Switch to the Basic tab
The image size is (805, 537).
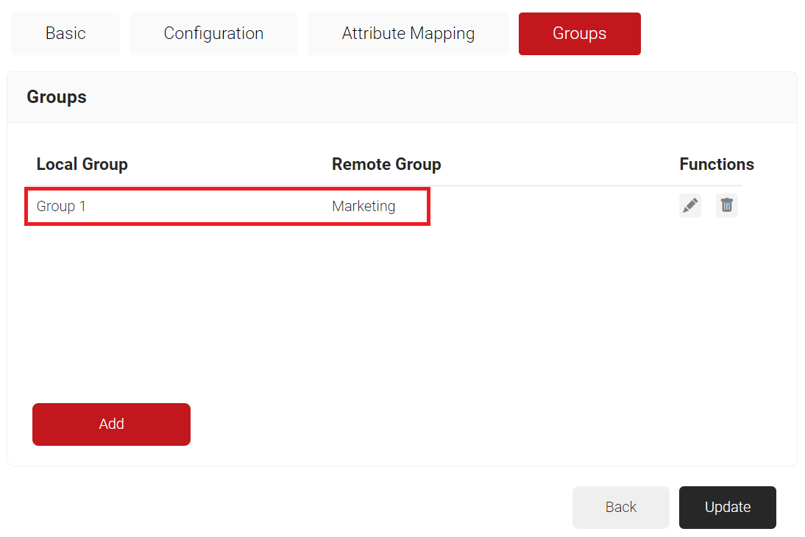(65, 34)
